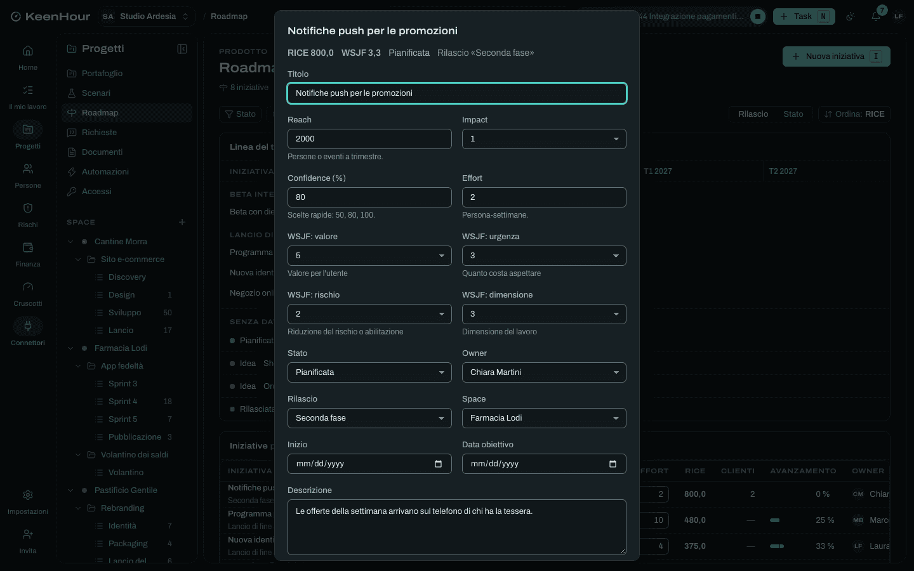The width and height of the screenshot is (914, 571).
Task: Open the Owner dropdown showing Chiara Martini
Action: pos(544,372)
